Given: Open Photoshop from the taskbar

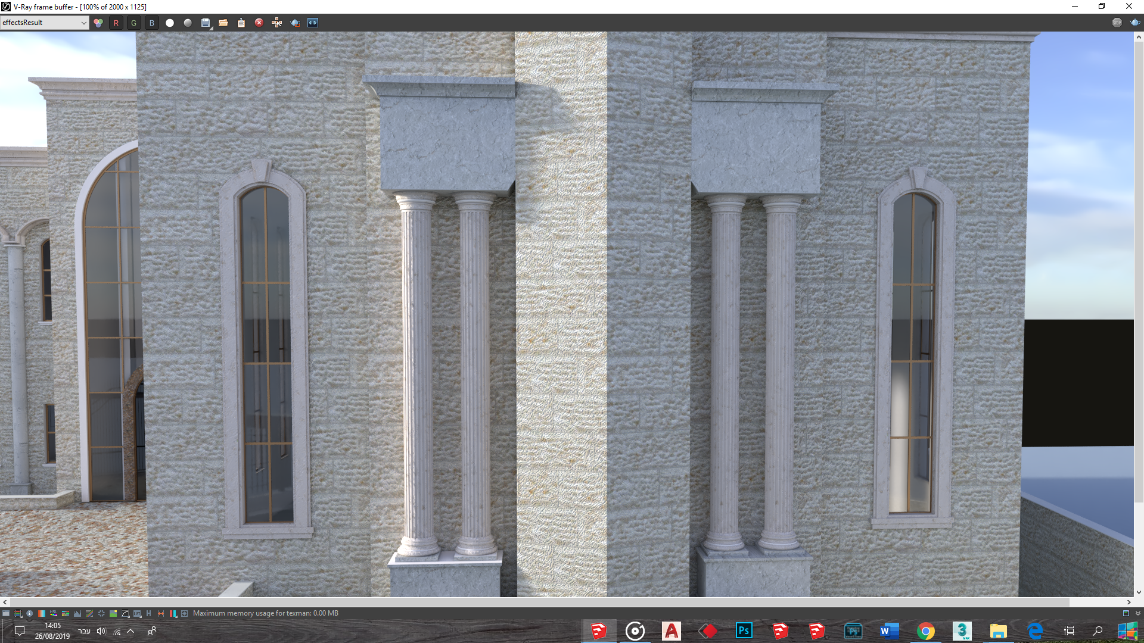Looking at the screenshot, I should (x=744, y=630).
